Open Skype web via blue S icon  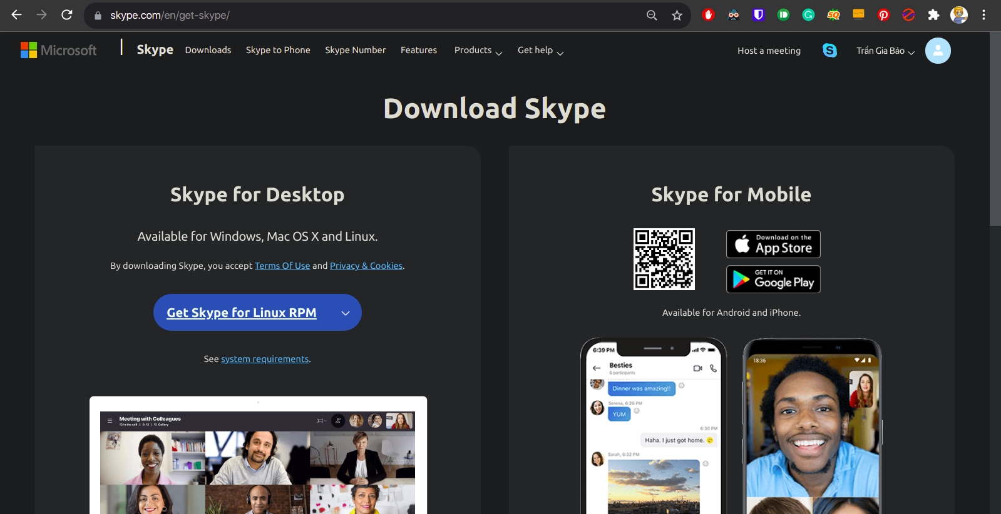(829, 51)
